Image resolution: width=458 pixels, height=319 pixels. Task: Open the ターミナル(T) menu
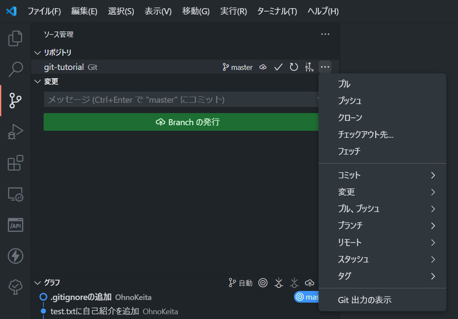click(277, 11)
